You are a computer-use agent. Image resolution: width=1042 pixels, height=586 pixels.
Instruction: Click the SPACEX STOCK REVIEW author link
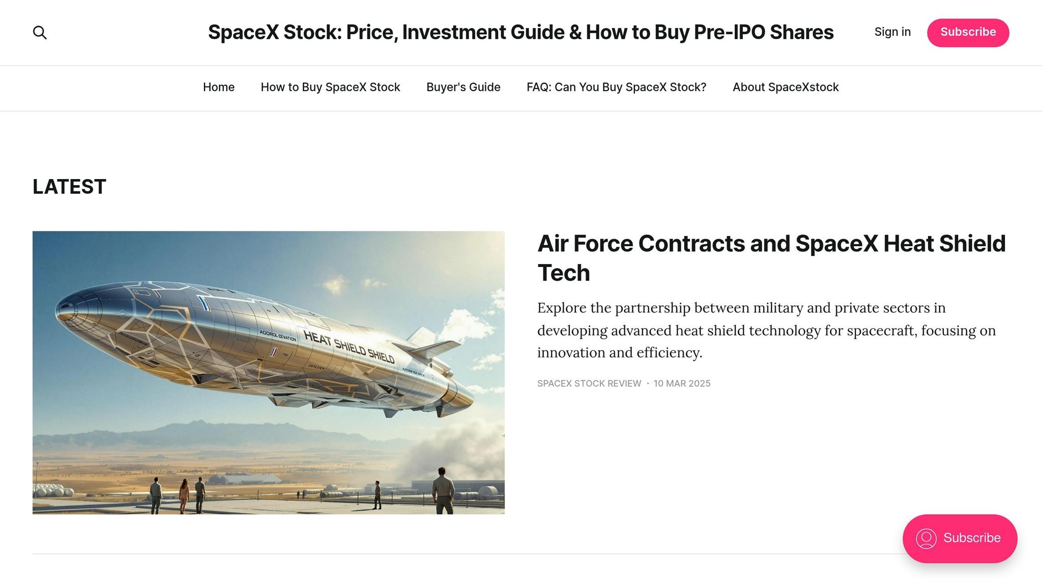click(x=589, y=383)
